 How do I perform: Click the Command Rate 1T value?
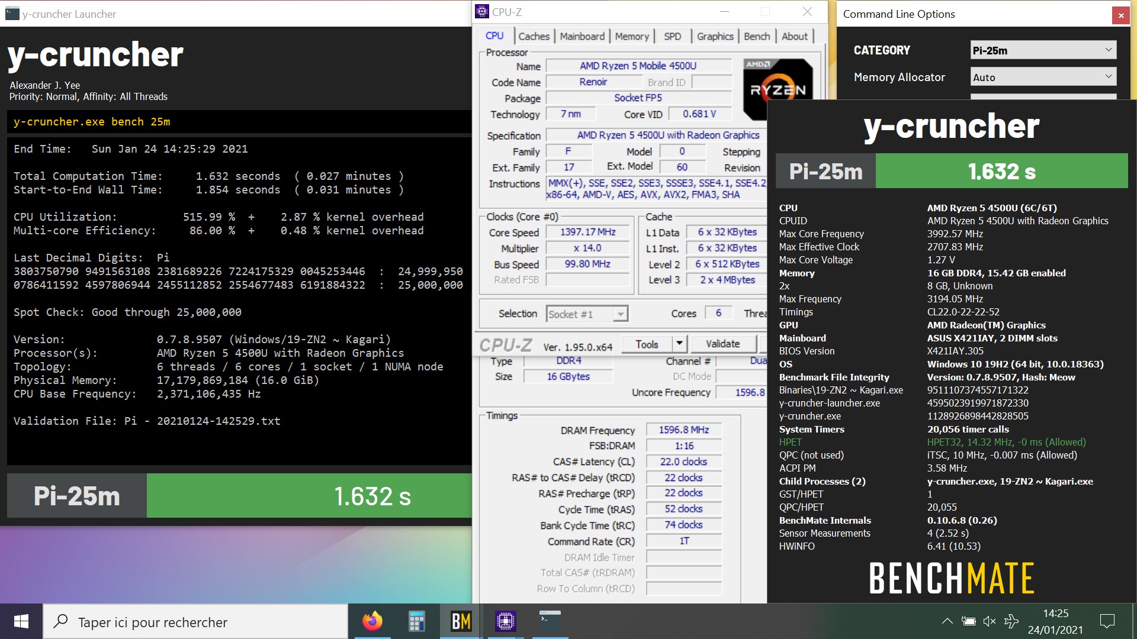click(684, 541)
